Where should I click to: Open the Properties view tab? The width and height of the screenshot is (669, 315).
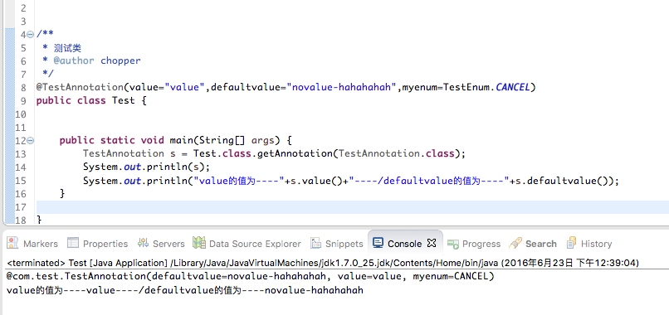(x=98, y=244)
